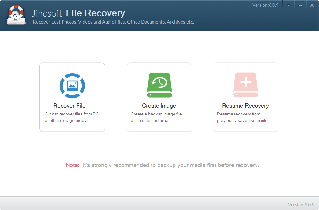319x210 pixels.
Task: Click the blue Recover File lifebuoy icon
Action: click(x=72, y=86)
